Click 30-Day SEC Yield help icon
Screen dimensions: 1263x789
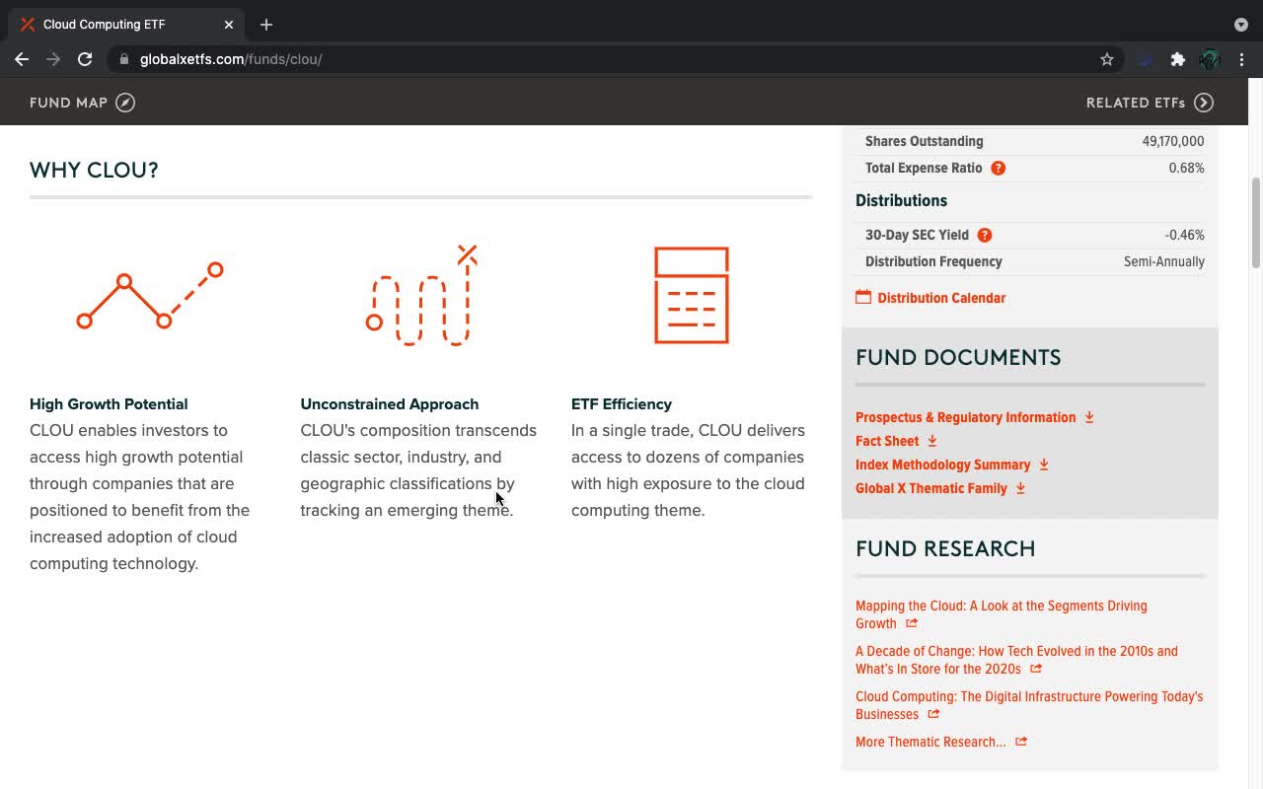pyautogui.click(x=984, y=235)
